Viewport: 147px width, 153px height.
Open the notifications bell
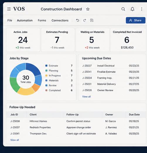132,9
